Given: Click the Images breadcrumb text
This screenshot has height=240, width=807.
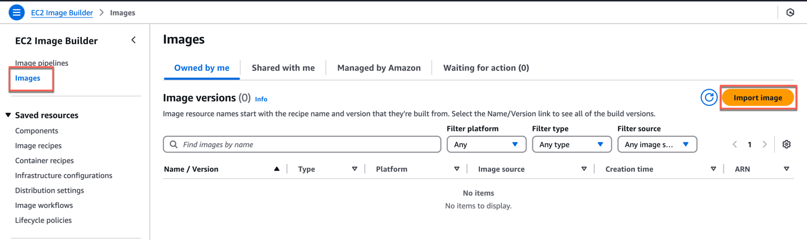Looking at the screenshot, I should tap(122, 12).
